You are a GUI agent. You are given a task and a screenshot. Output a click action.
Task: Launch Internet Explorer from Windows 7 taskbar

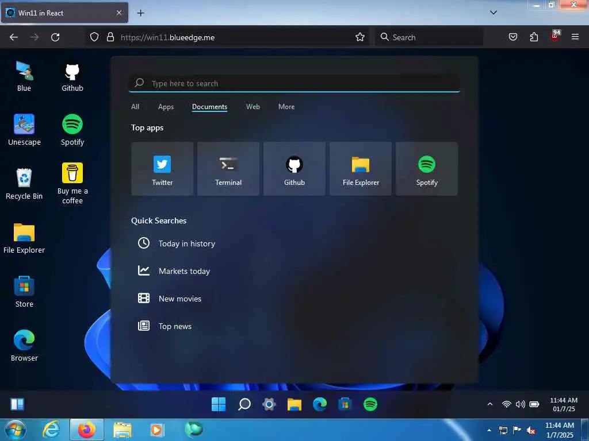pos(51,430)
